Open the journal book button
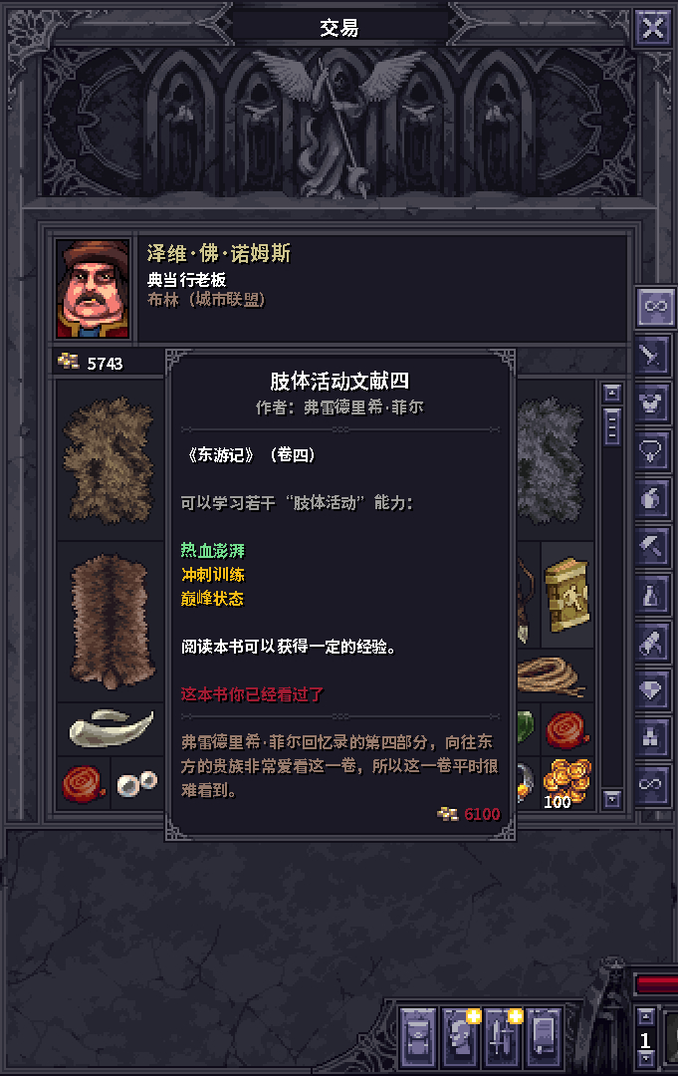This screenshot has width=678, height=1076. 544,1037
